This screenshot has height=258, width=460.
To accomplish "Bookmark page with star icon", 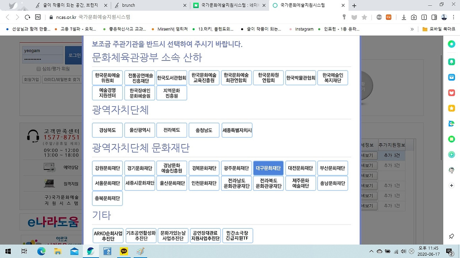I will [364, 17].
